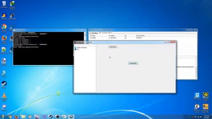This screenshot has height=119, width=212.
Task: Open Google Chrome desktop icon
Action: (4, 28)
